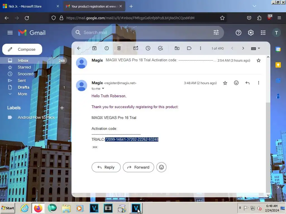Open the toolbar More options menu
Image resolution: width=286 pixels, height=214 pixels.
point(201,48)
